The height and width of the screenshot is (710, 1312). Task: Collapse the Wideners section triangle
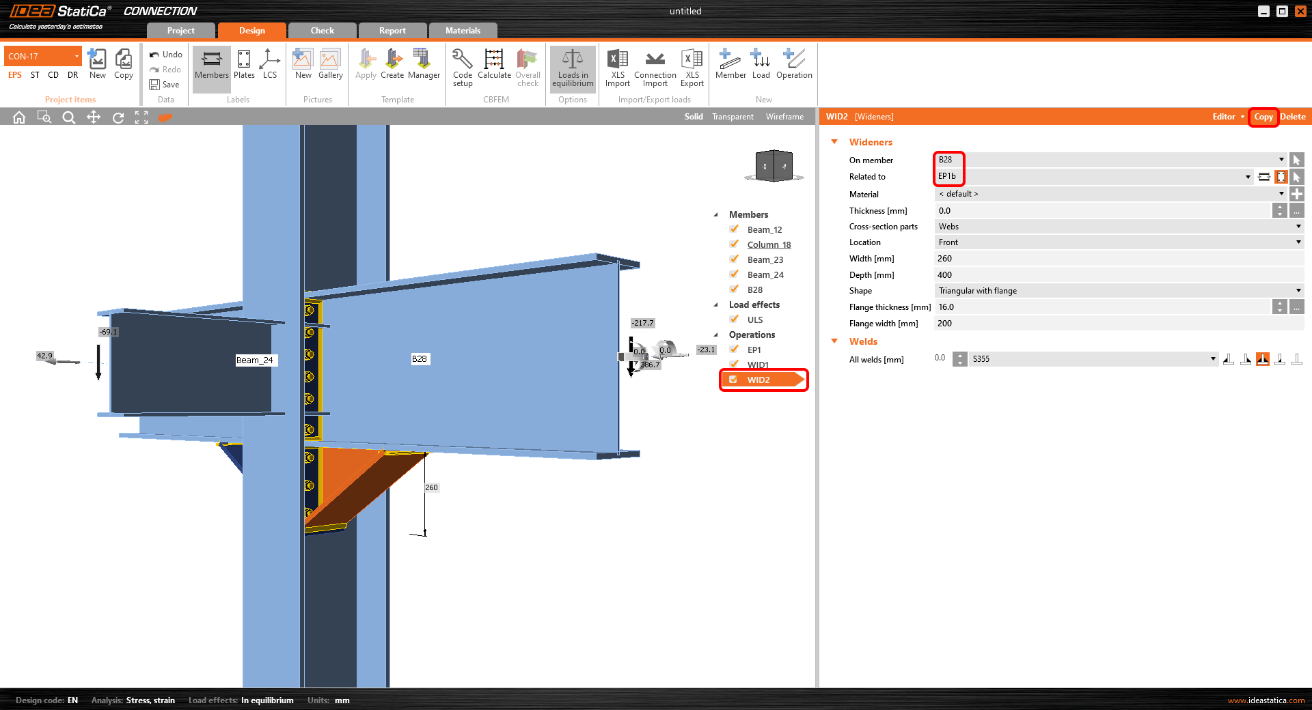pyautogui.click(x=834, y=142)
